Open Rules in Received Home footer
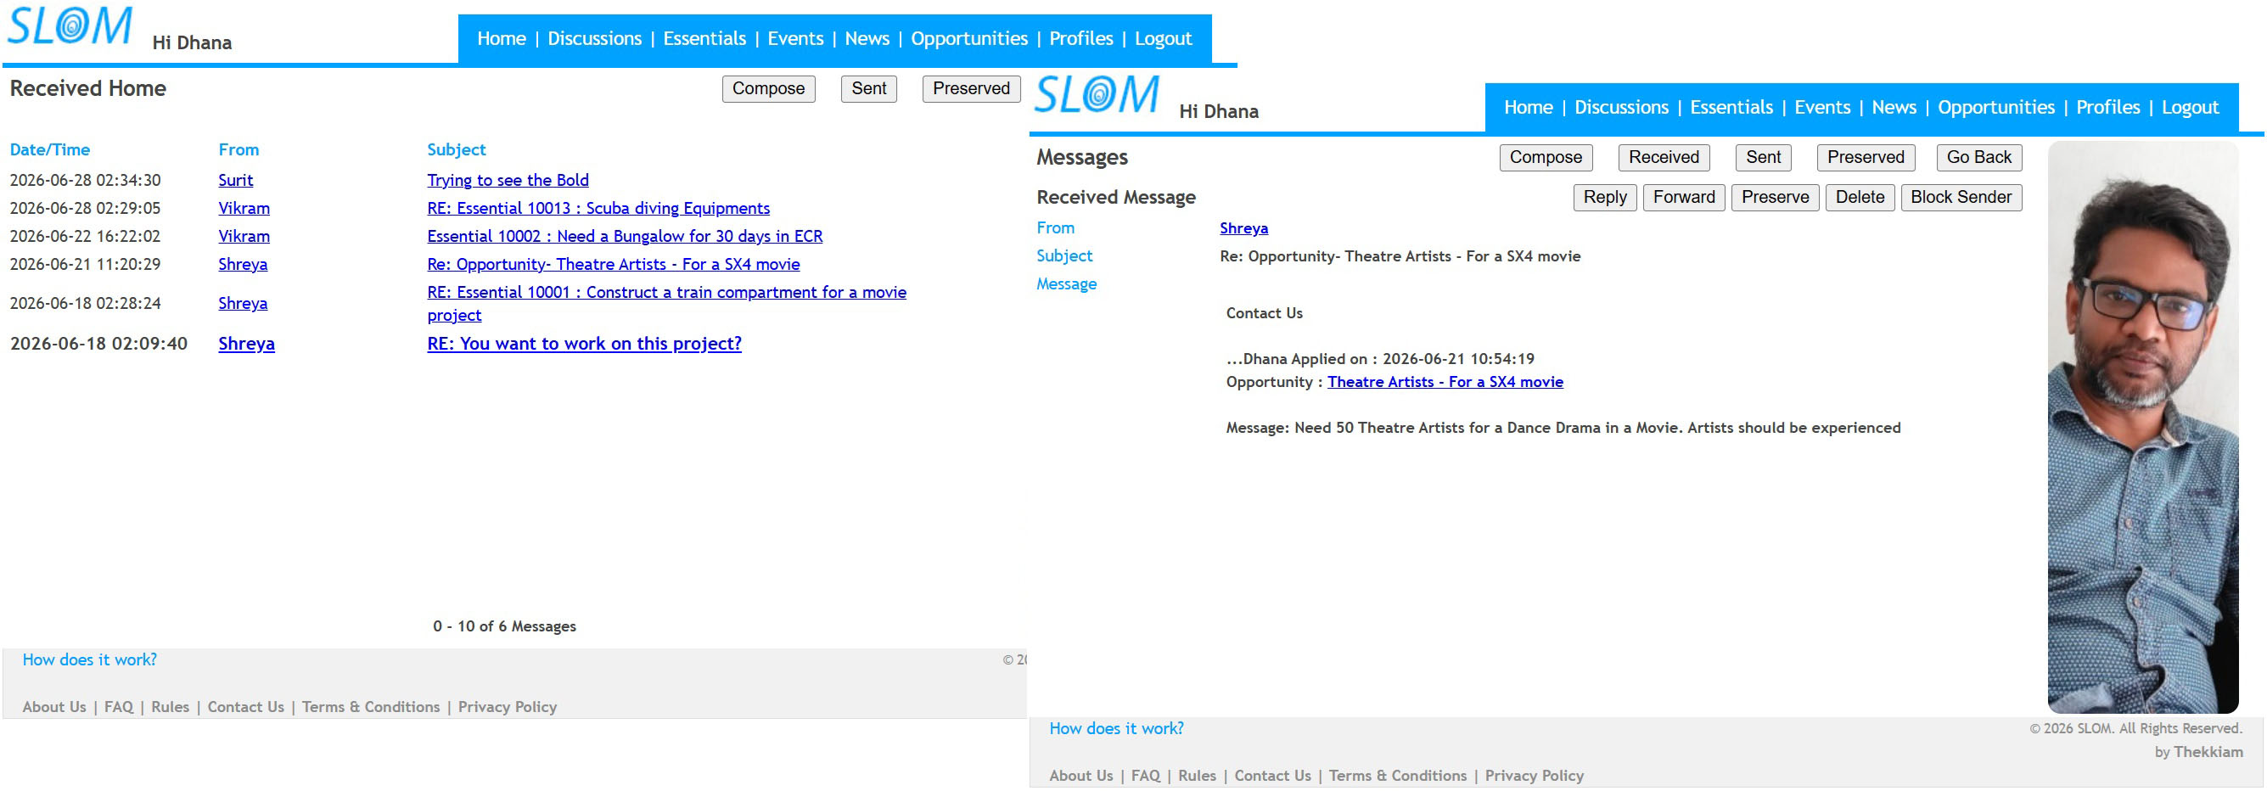This screenshot has height=791, width=2267. (170, 708)
